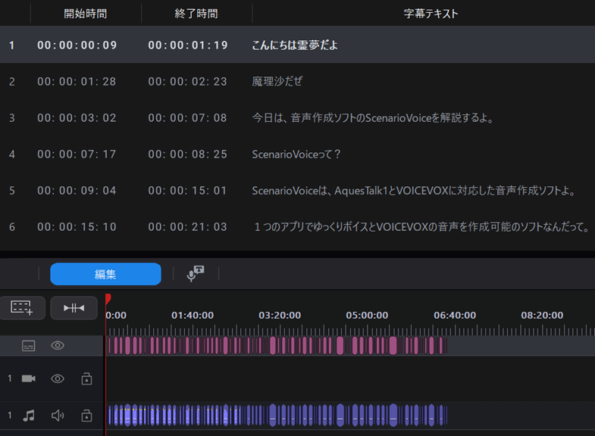
Task: Lock video track 1
Action: coord(86,378)
